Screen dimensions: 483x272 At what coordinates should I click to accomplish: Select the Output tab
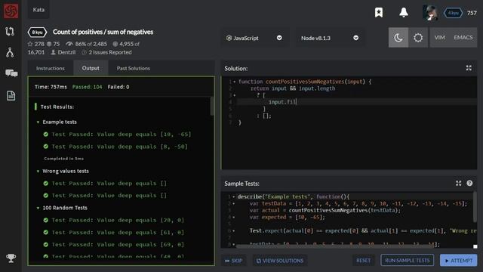click(91, 68)
